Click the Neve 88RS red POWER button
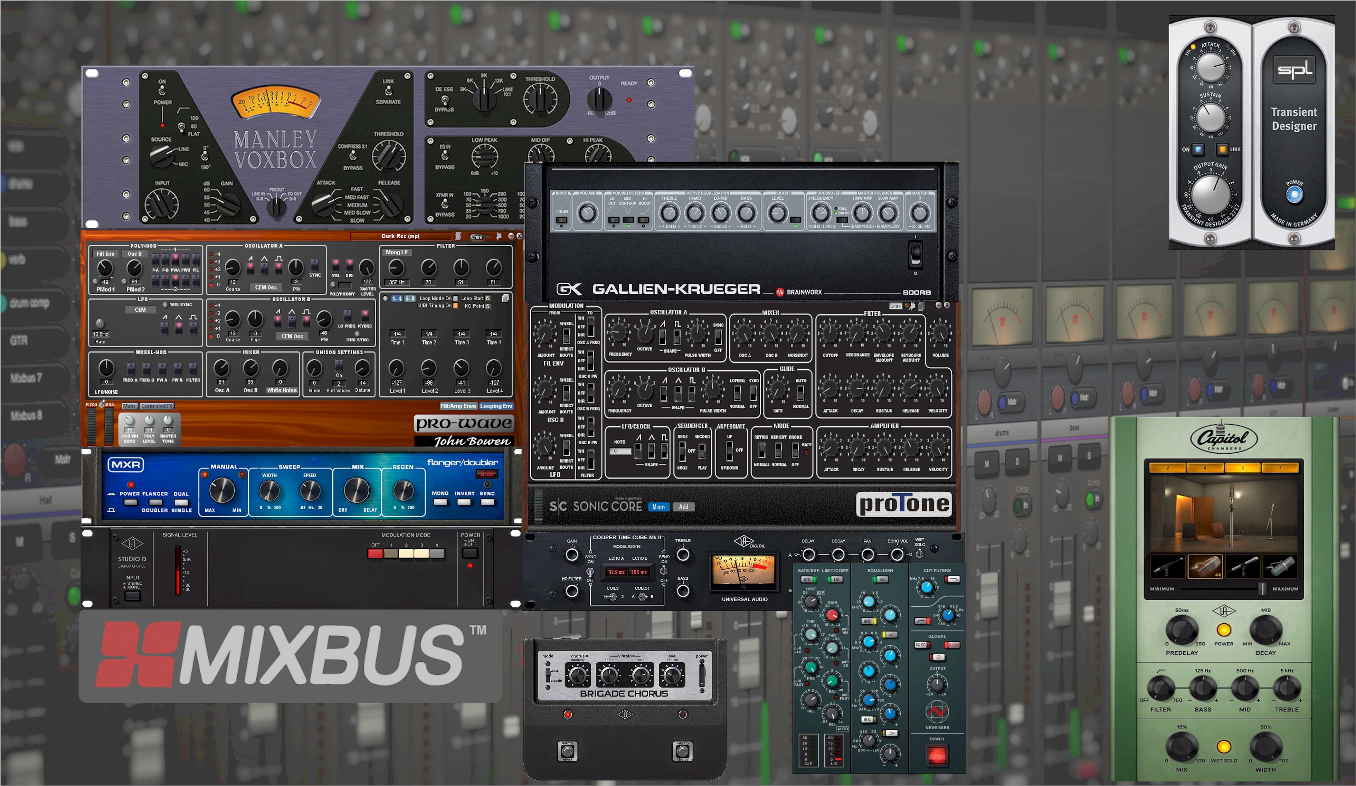Image resolution: width=1356 pixels, height=786 pixels. pos(937,755)
